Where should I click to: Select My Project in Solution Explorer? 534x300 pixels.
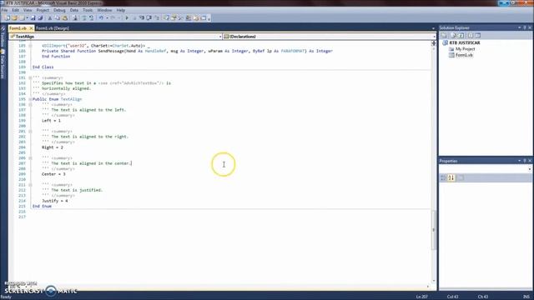[465, 49]
